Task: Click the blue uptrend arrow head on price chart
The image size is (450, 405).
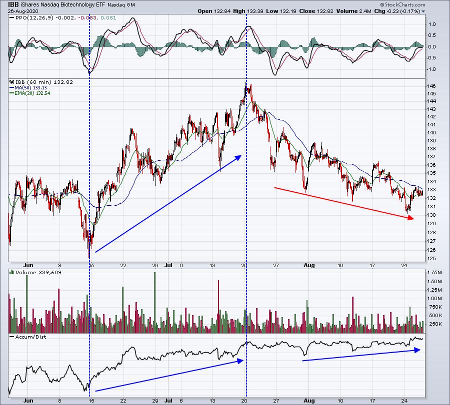Action: click(238, 157)
